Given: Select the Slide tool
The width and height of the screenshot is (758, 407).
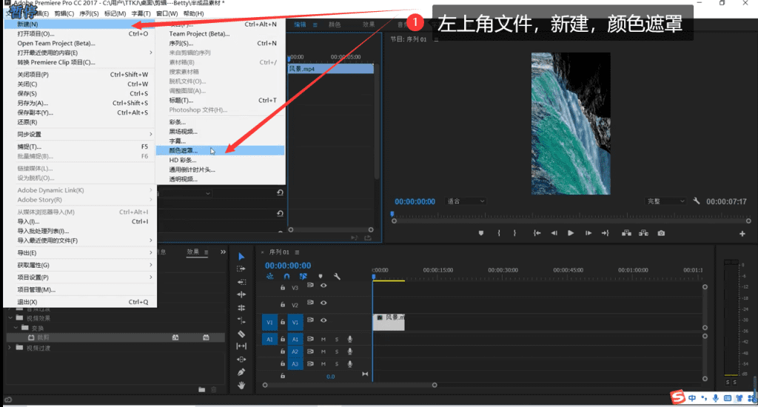Looking at the screenshot, I should pyautogui.click(x=241, y=359).
